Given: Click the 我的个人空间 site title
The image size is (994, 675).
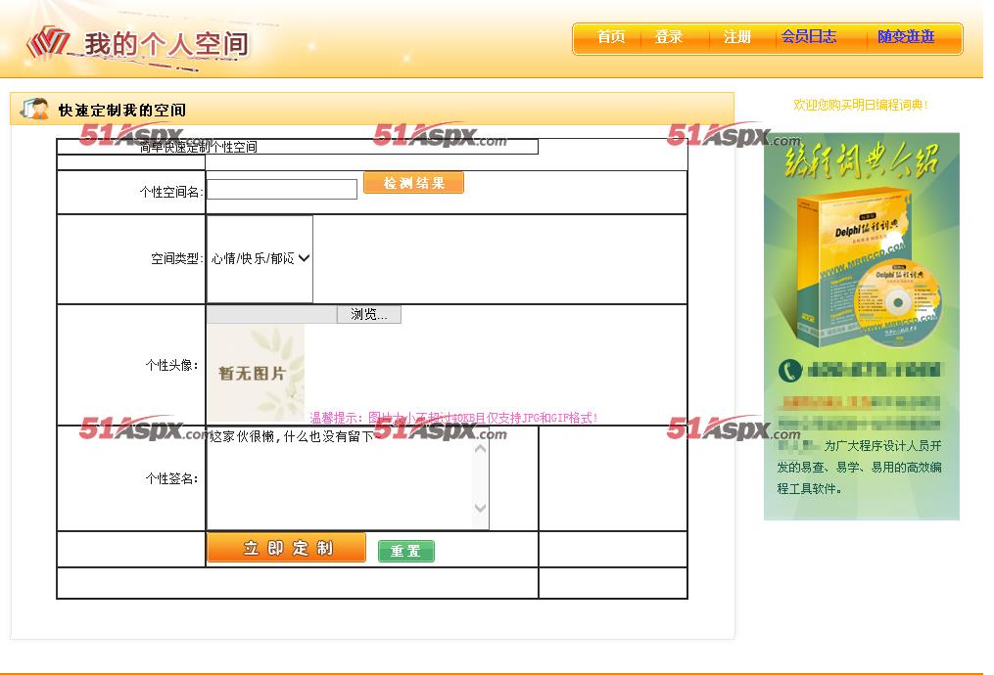Looking at the screenshot, I should pyautogui.click(x=166, y=44).
